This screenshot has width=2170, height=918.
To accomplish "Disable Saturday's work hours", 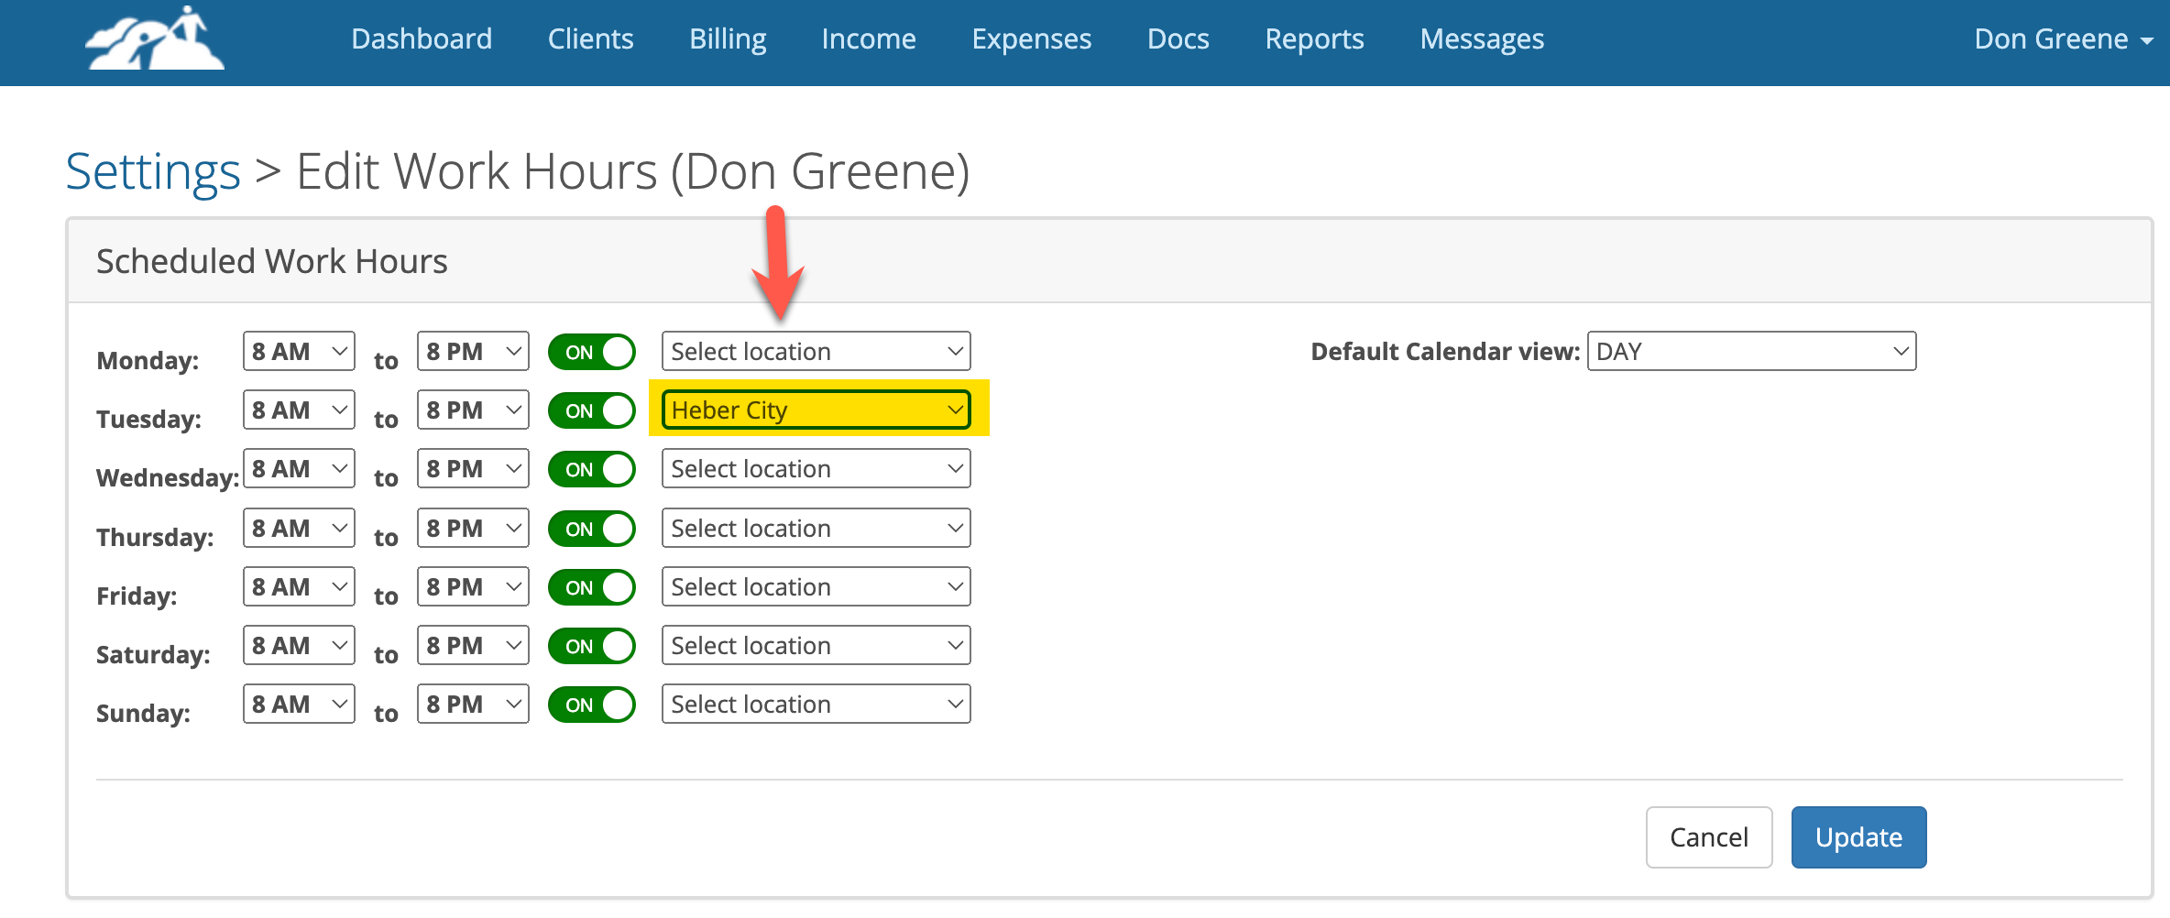I will [x=591, y=645].
